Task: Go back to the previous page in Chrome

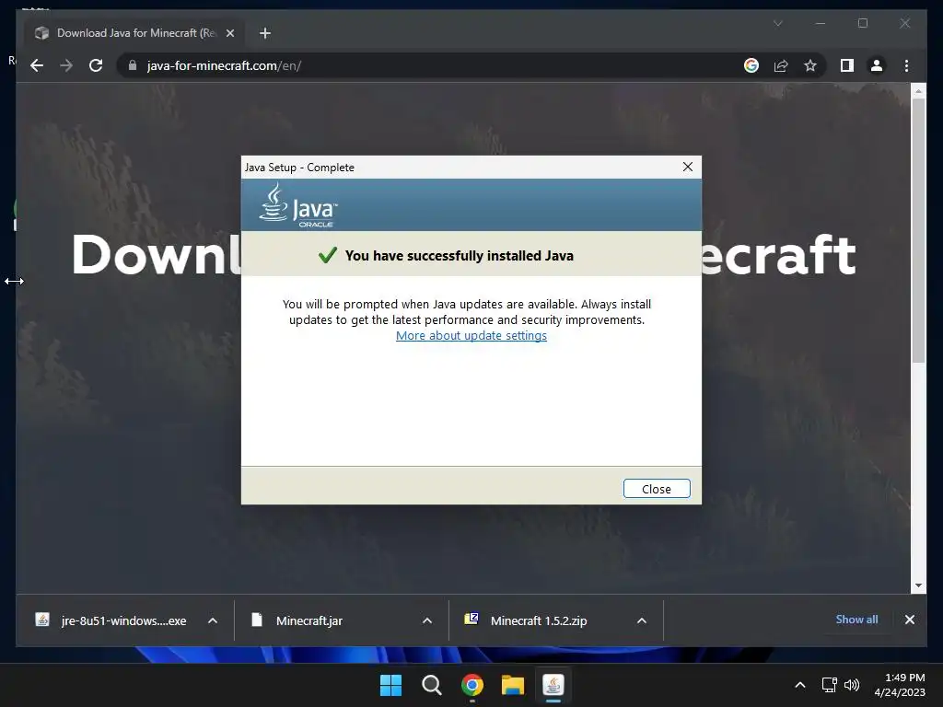Action: click(37, 65)
